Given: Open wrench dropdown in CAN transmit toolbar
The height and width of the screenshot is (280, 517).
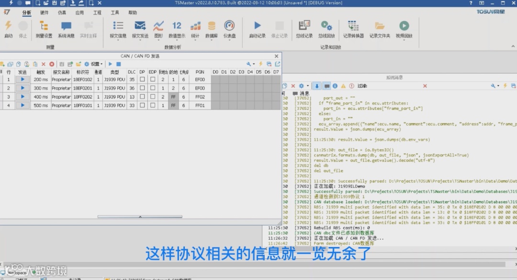Looking at the screenshot, I should (x=250, y=64).
